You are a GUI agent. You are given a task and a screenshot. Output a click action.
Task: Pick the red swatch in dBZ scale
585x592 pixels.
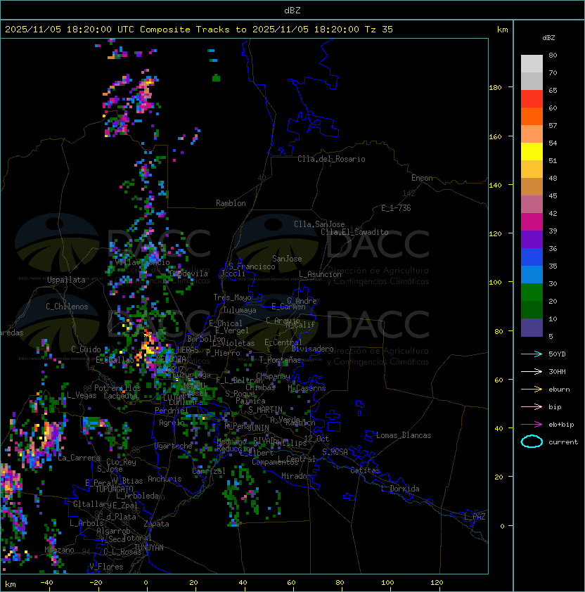point(532,99)
